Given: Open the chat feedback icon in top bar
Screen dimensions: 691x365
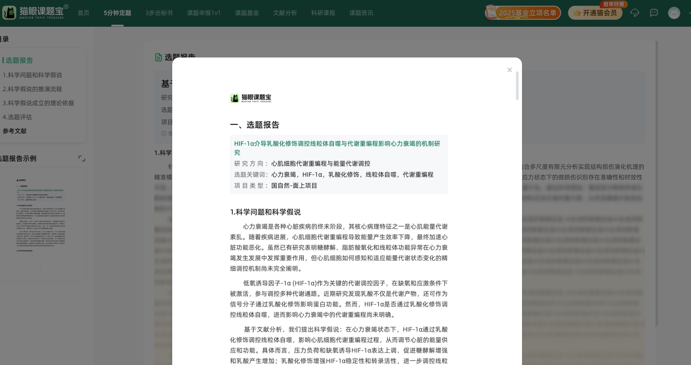Looking at the screenshot, I should pyautogui.click(x=653, y=12).
